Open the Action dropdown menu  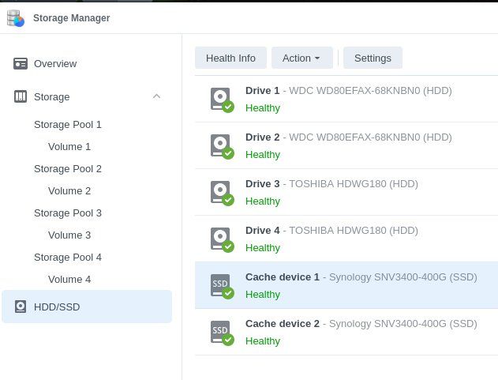click(302, 58)
